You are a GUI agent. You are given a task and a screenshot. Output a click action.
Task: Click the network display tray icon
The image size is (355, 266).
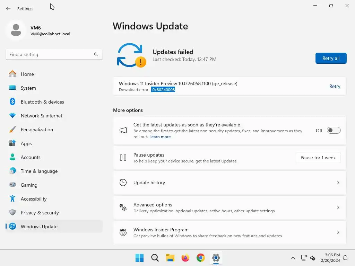[x=304, y=258]
